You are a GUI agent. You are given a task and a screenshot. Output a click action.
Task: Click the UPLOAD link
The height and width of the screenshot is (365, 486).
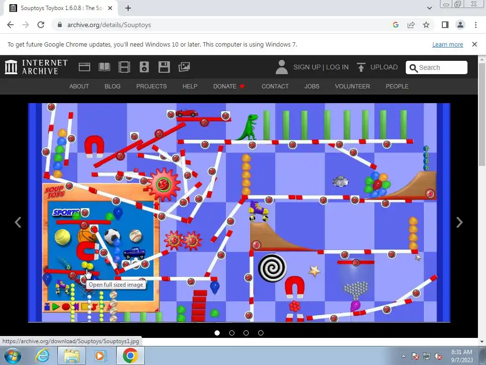coord(383,67)
